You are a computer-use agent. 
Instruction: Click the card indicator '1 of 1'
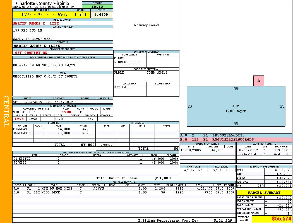80,14
